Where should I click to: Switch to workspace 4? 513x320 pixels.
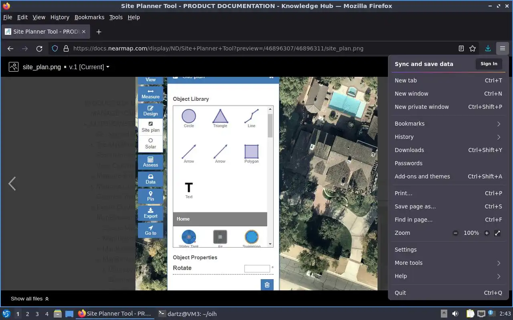[47, 314]
